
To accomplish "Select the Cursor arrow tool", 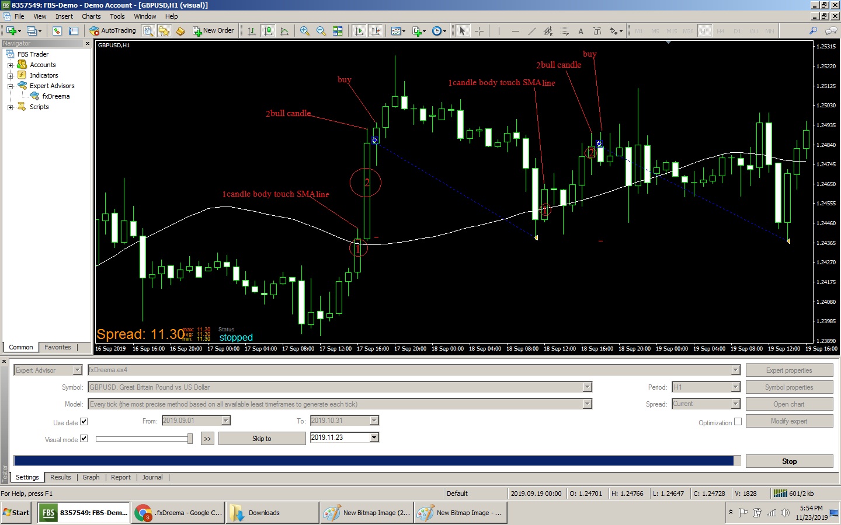I will point(463,31).
